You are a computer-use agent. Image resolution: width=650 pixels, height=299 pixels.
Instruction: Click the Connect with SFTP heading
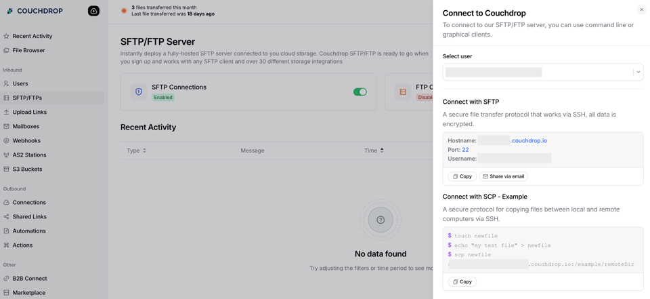coord(470,102)
